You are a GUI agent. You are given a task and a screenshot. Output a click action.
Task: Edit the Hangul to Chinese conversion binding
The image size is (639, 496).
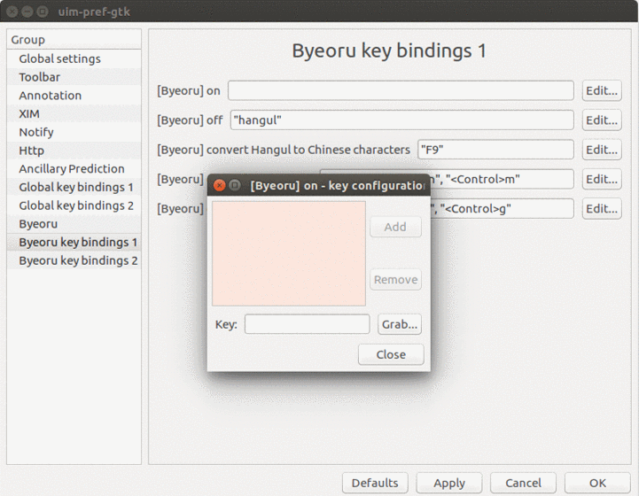(601, 150)
